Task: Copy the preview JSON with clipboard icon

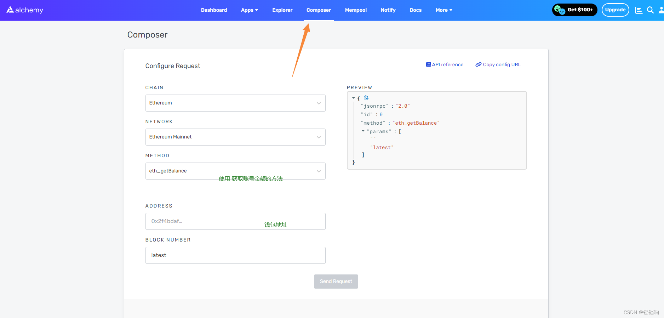Action: 366,98
